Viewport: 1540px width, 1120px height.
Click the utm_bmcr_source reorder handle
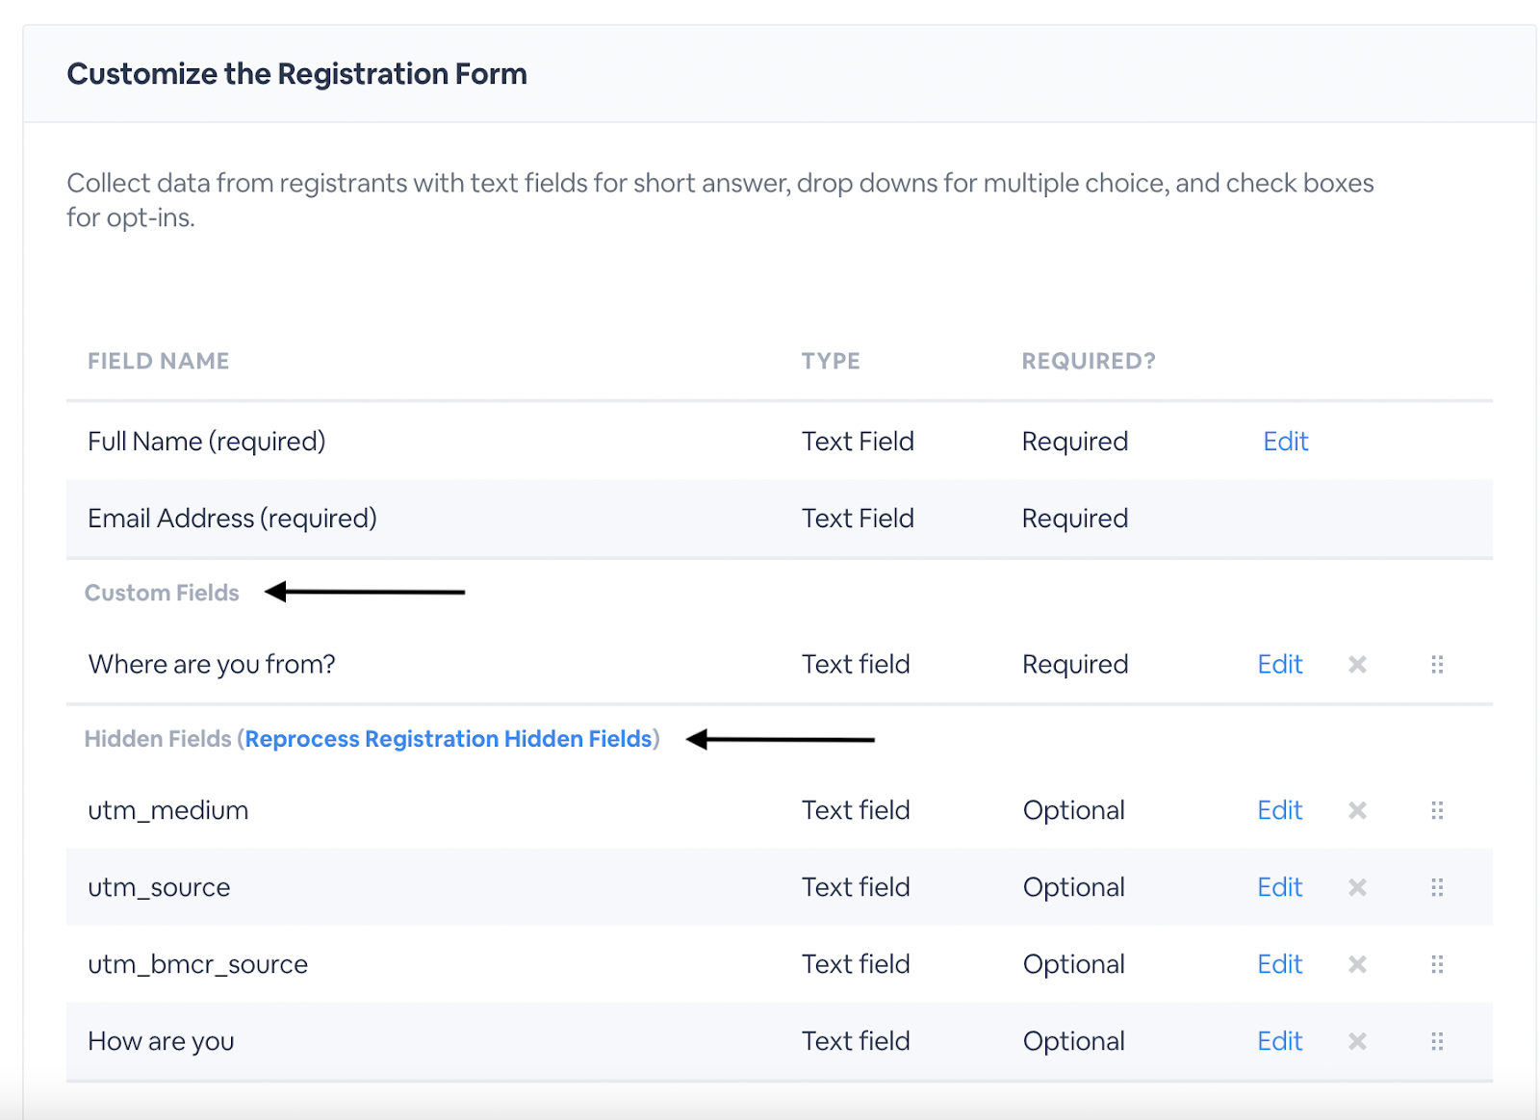coord(1437,965)
